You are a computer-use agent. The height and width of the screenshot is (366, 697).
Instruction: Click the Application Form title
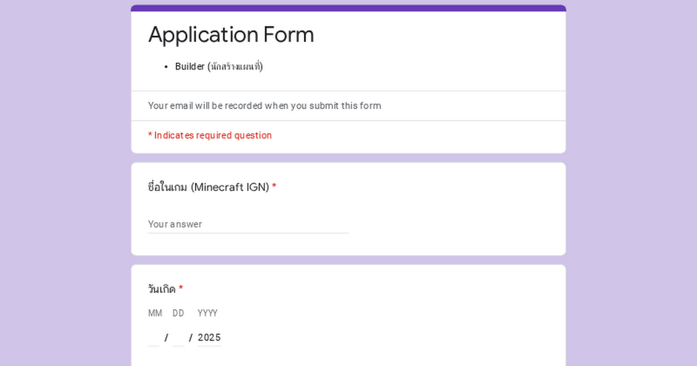click(x=231, y=35)
